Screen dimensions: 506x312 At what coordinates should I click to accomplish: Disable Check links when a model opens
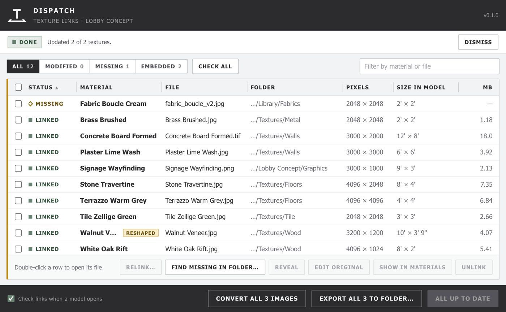pyautogui.click(x=11, y=299)
